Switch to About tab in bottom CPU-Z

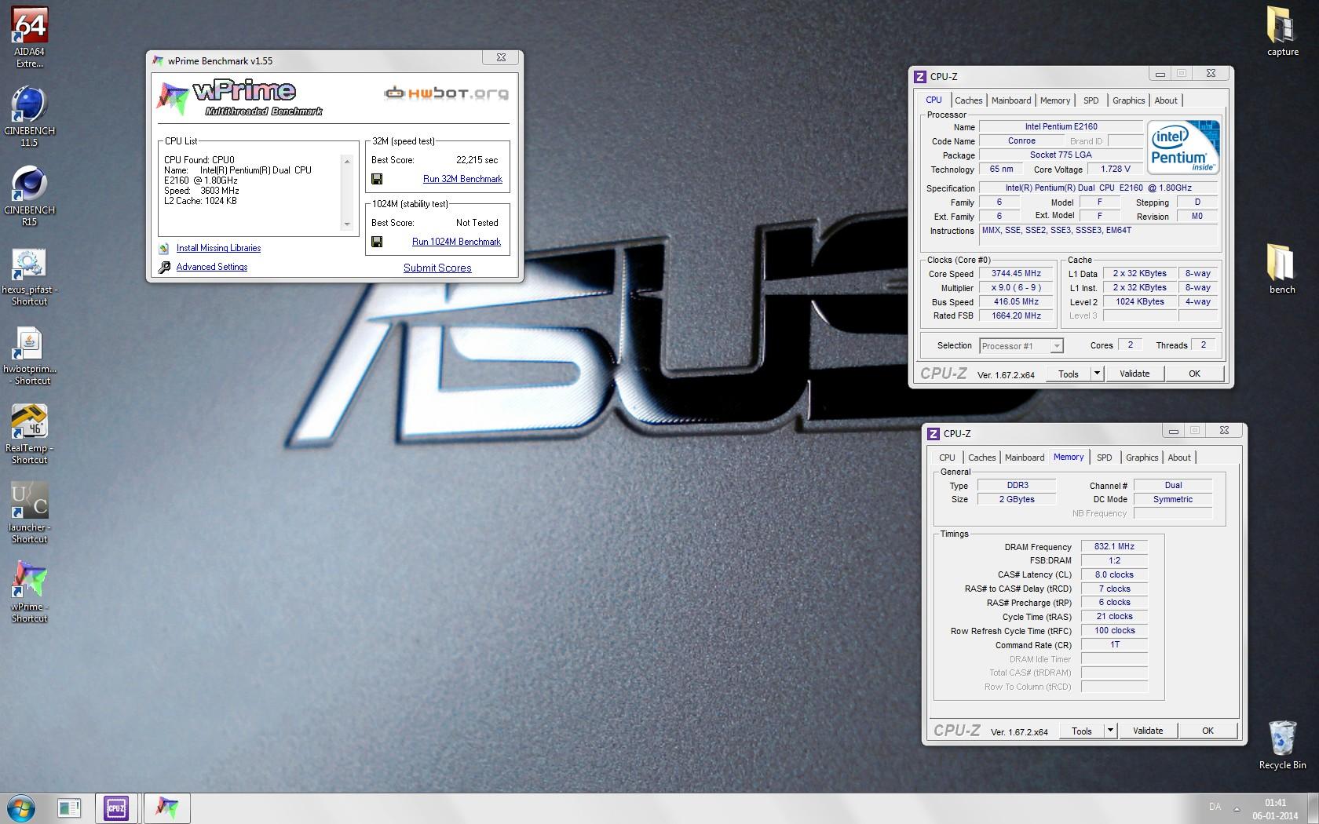click(1179, 458)
